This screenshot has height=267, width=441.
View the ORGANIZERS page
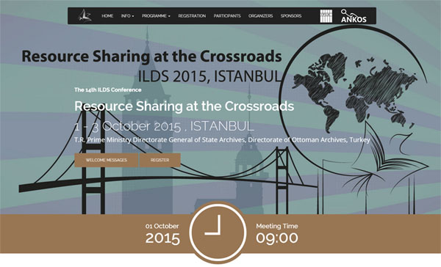pyautogui.click(x=260, y=15)
